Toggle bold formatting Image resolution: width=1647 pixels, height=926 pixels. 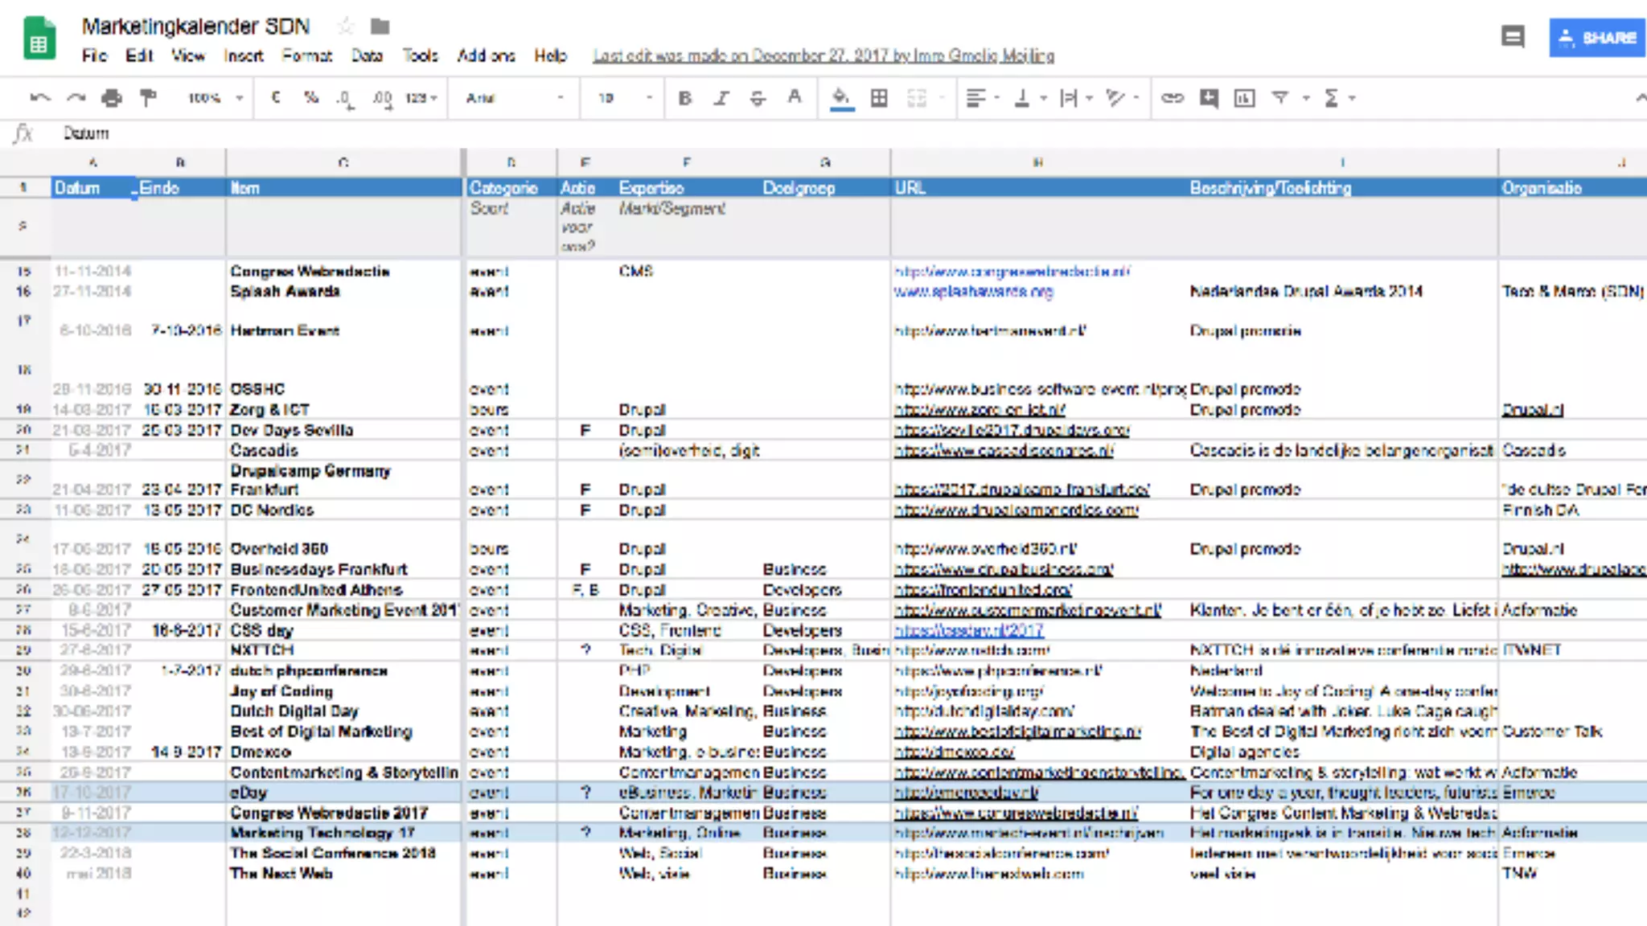(x=684, y=98)
